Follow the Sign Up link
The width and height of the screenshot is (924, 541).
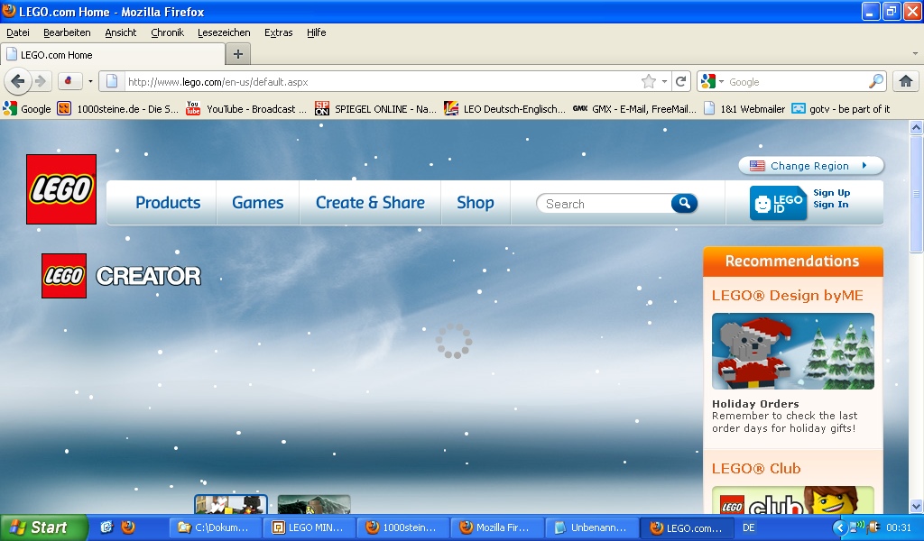coord(831,192)
